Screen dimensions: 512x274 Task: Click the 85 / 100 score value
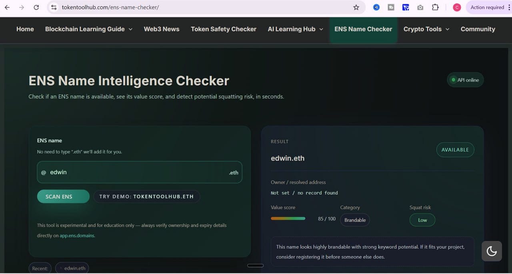click(x=327, y=219)
